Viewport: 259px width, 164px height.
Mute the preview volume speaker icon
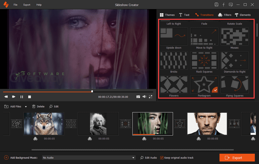[144, 97]
